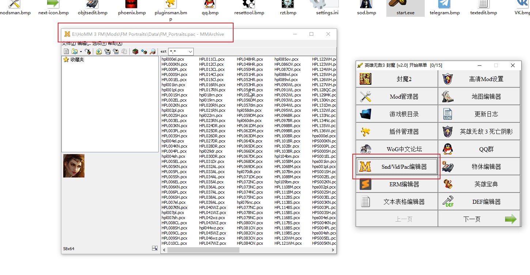Click the plus-cube merge toolbar icon
Image resolution: width=530 pixels, height=275 pixels.
(x=144, y=51)
